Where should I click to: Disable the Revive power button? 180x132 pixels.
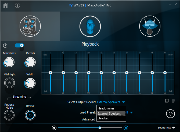point(30,115)
